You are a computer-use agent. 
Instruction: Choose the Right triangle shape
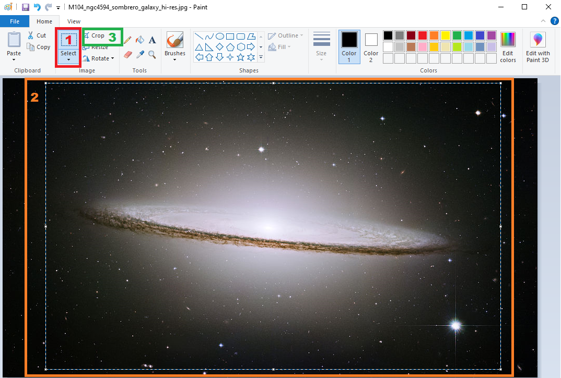tap(209, 47)
